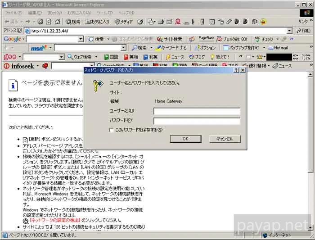Expand the goo toolbar search box dropdown
The image size is (315, 240).
pyautogui.click(x=61, y=57)
